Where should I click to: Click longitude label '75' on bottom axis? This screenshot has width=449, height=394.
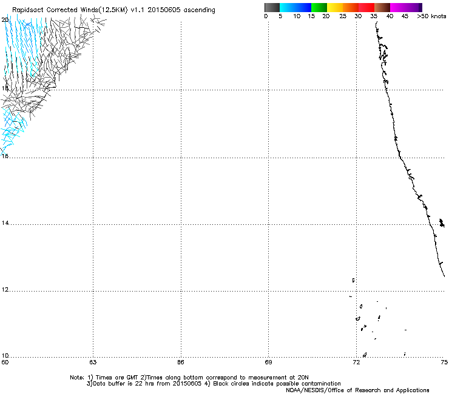pyautogui.click(x=444, y=362)
